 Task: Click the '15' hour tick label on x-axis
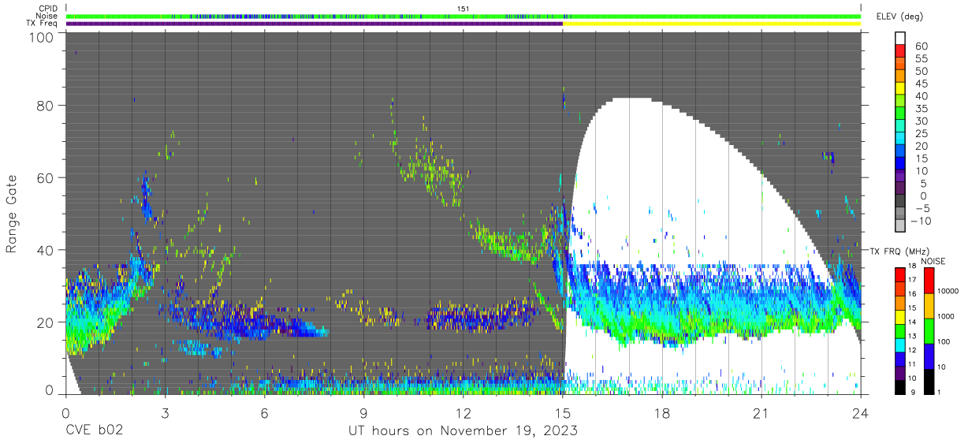[563, 412]
